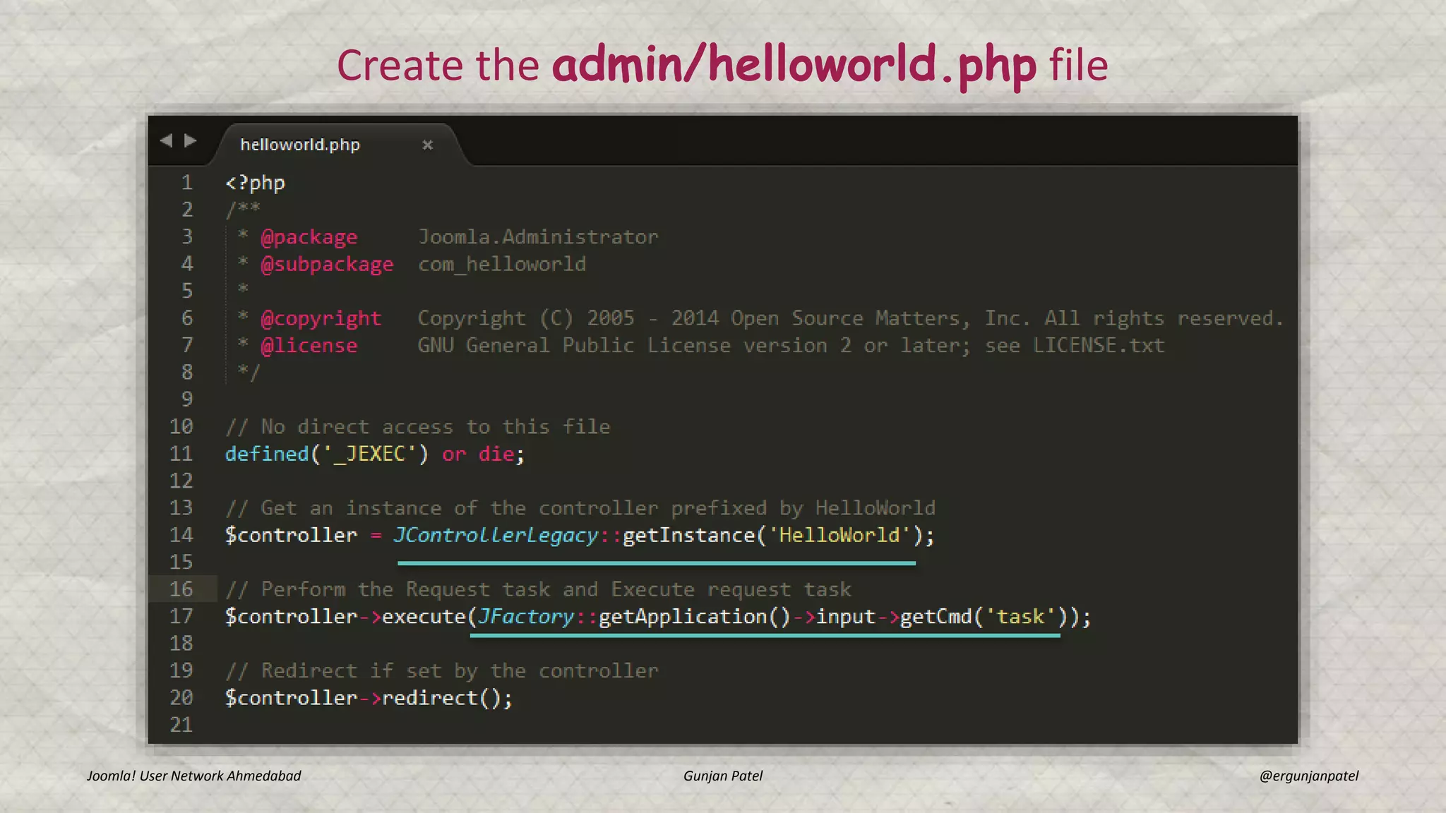The image size is (1446, 813).
Task: Click the @subpackage doc tag
Action: coord(327,265)
